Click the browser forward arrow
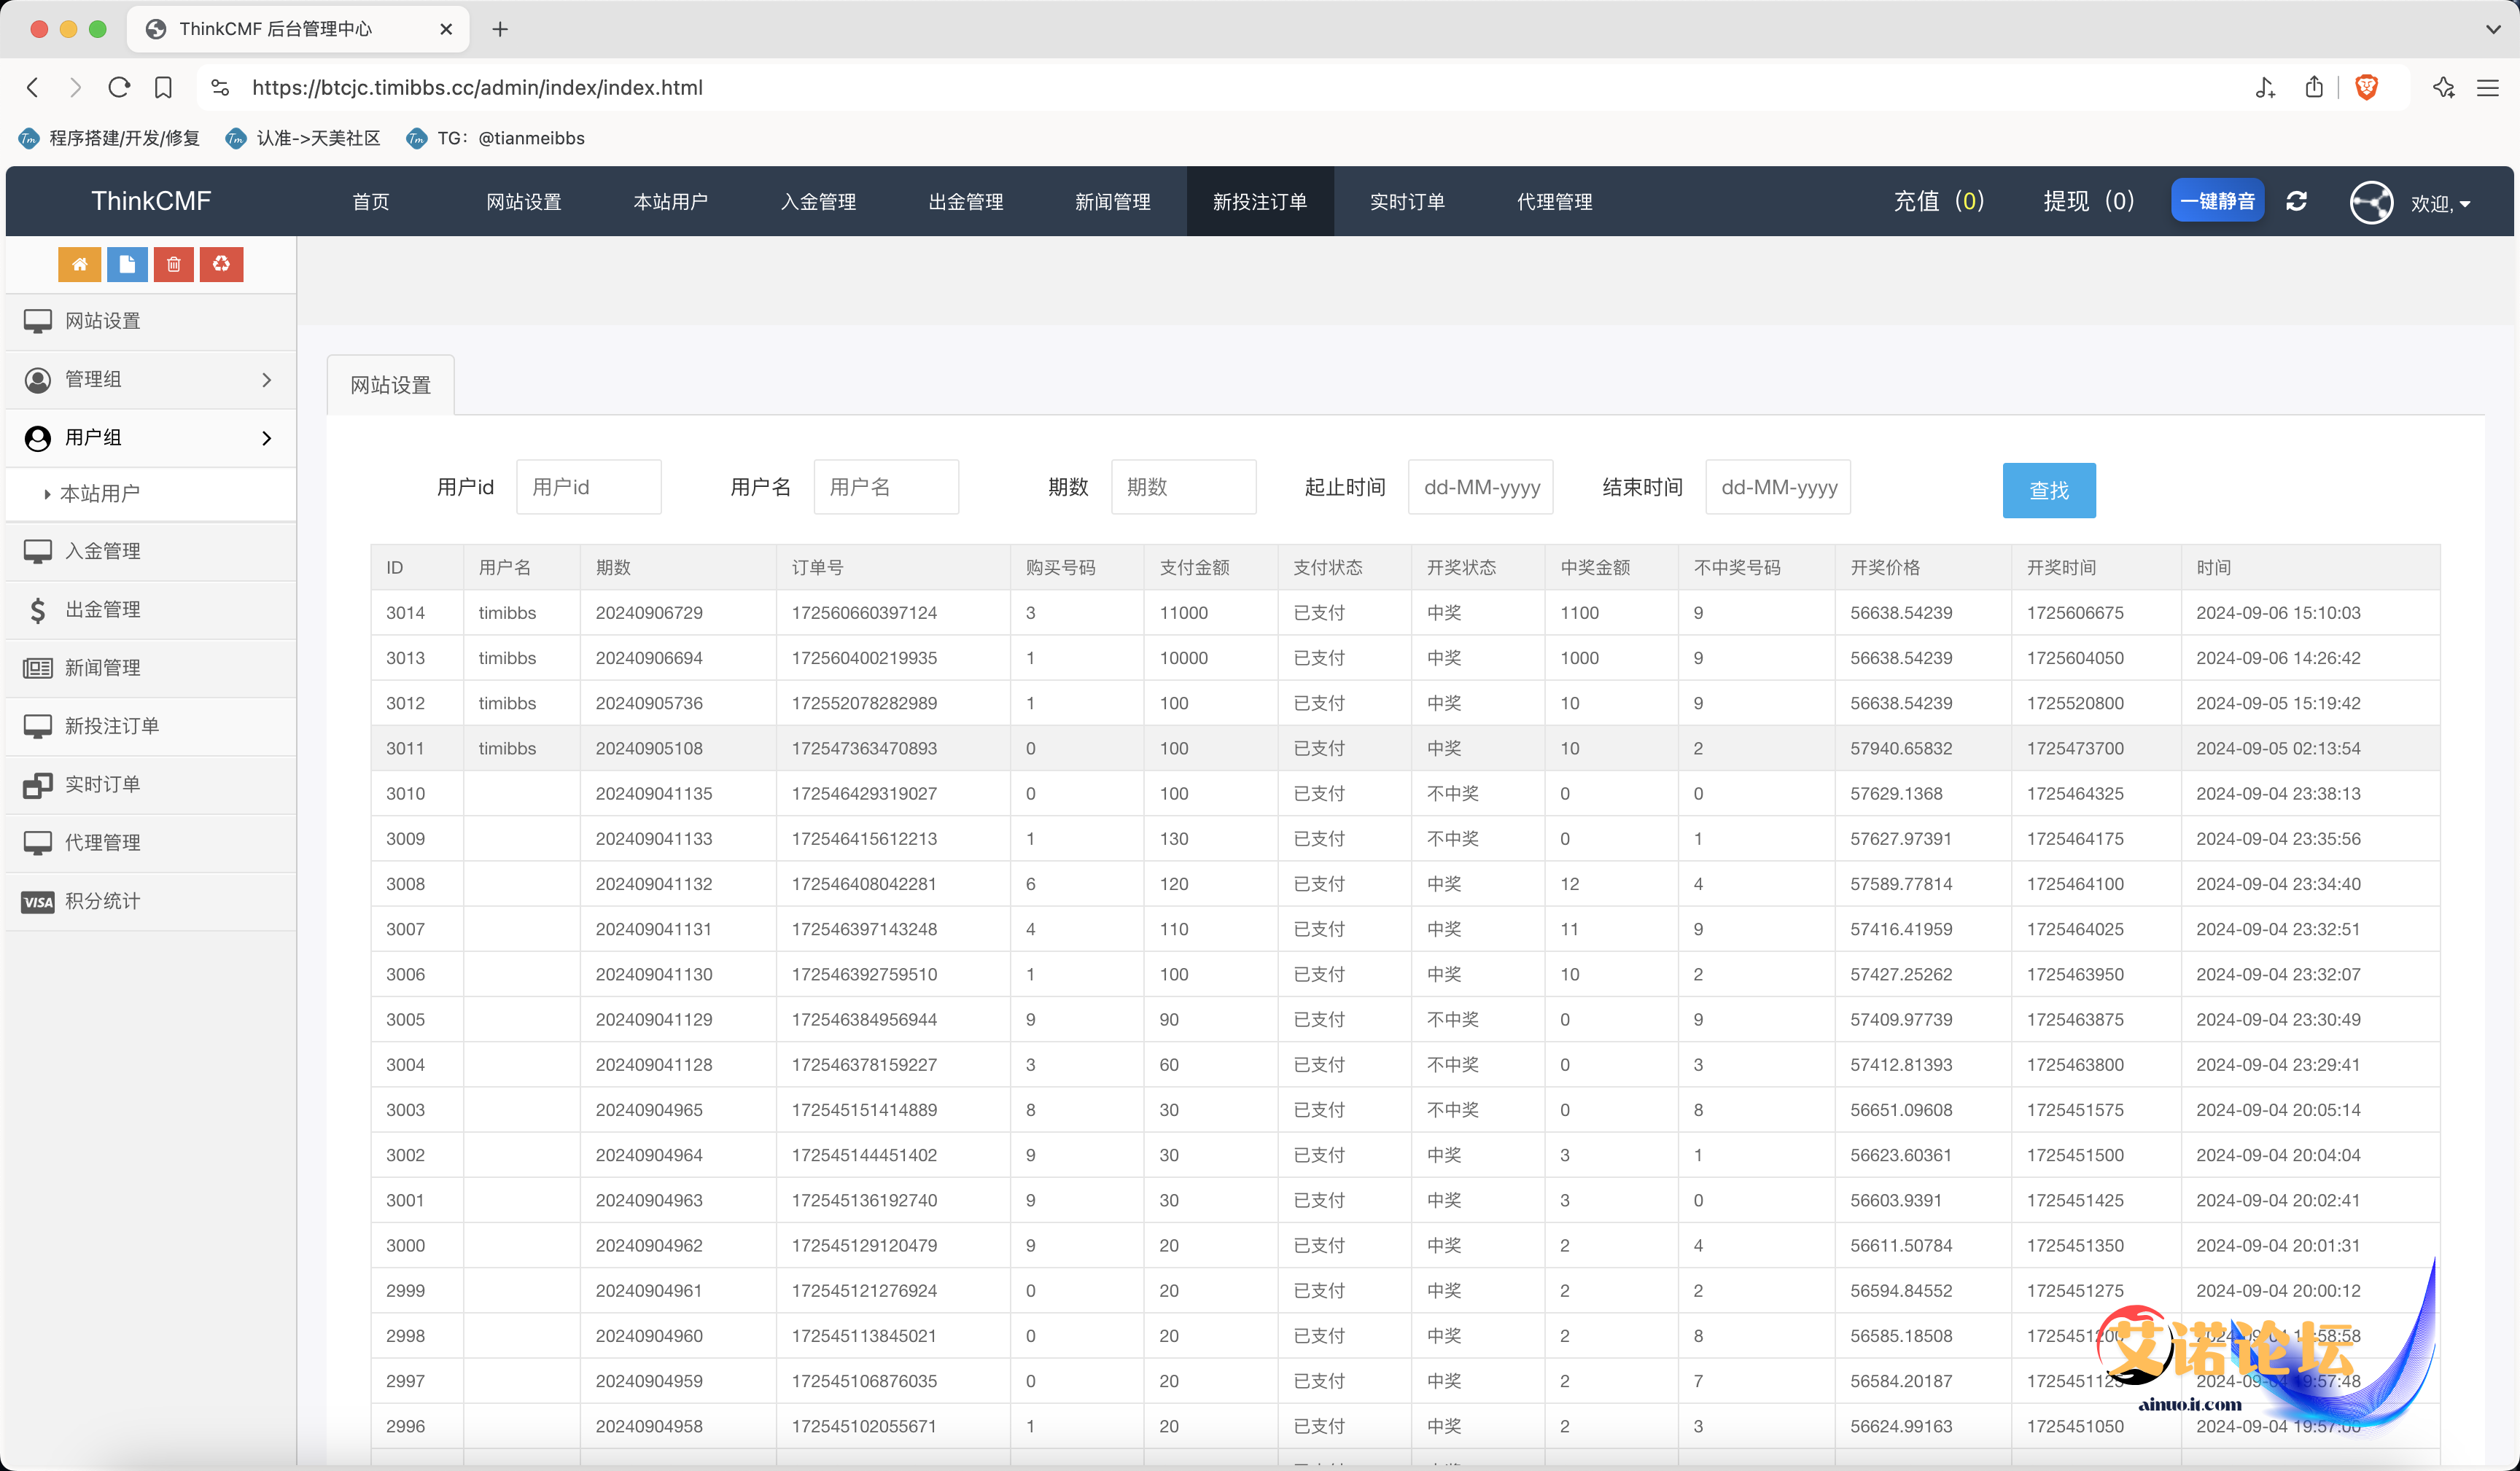Image resolution: width=2520 pixels, height=1471 pixels. click(75, 87)
